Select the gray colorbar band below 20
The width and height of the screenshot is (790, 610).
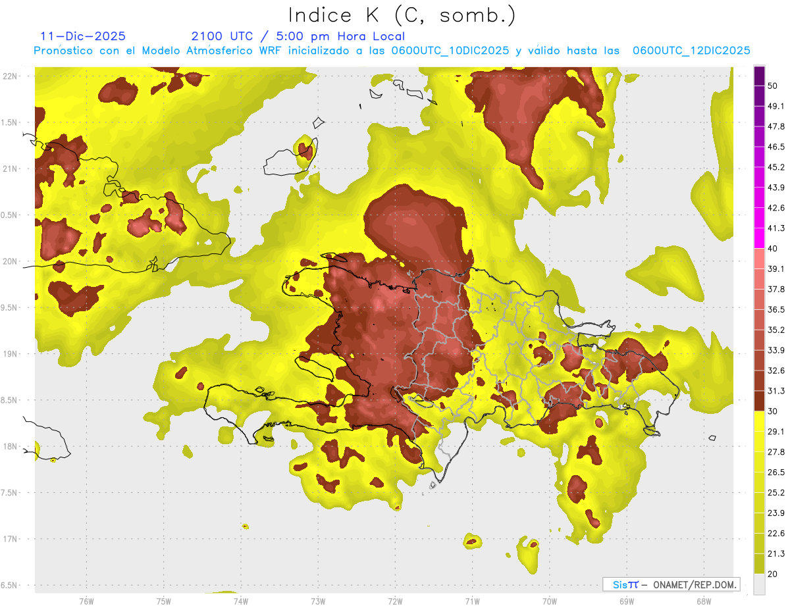759,584
